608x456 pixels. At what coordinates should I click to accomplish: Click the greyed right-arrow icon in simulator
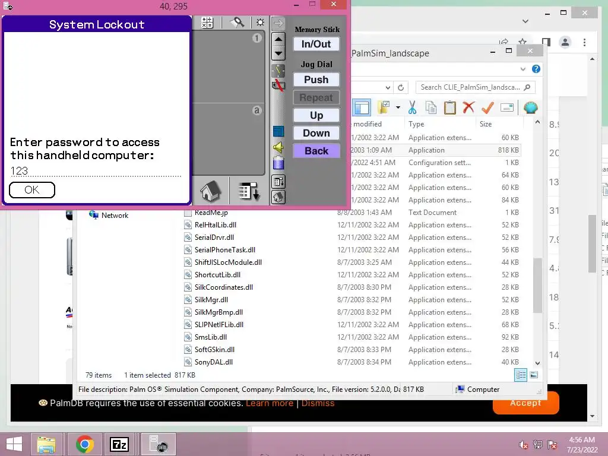278,23
